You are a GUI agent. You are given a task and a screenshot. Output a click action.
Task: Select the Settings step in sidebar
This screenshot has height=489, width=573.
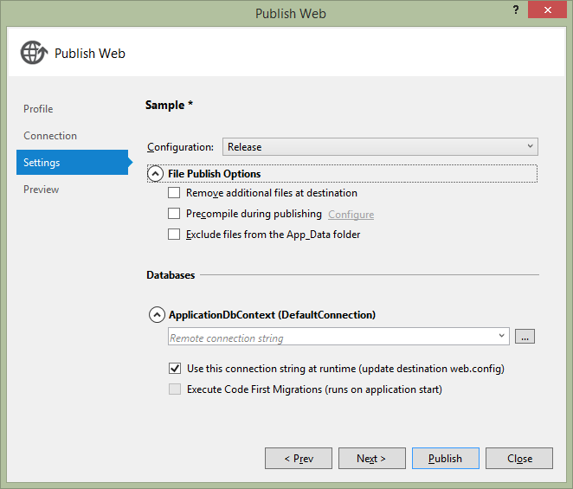tap(42, 163)
